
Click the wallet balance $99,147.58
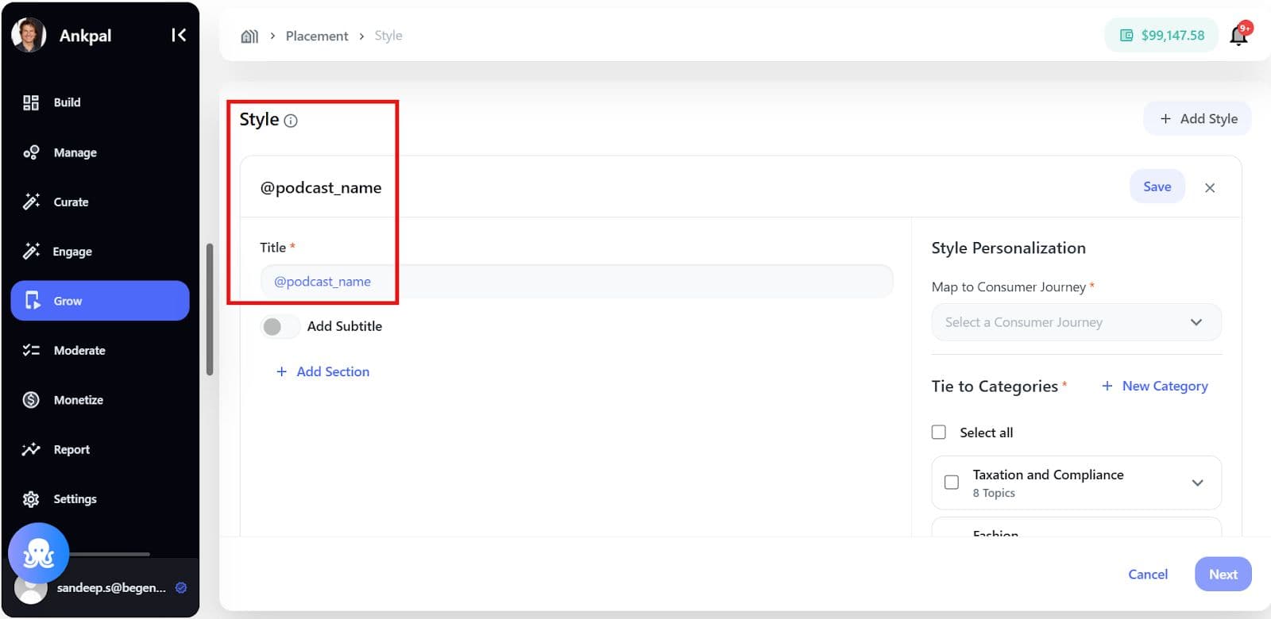point(1161,36)
